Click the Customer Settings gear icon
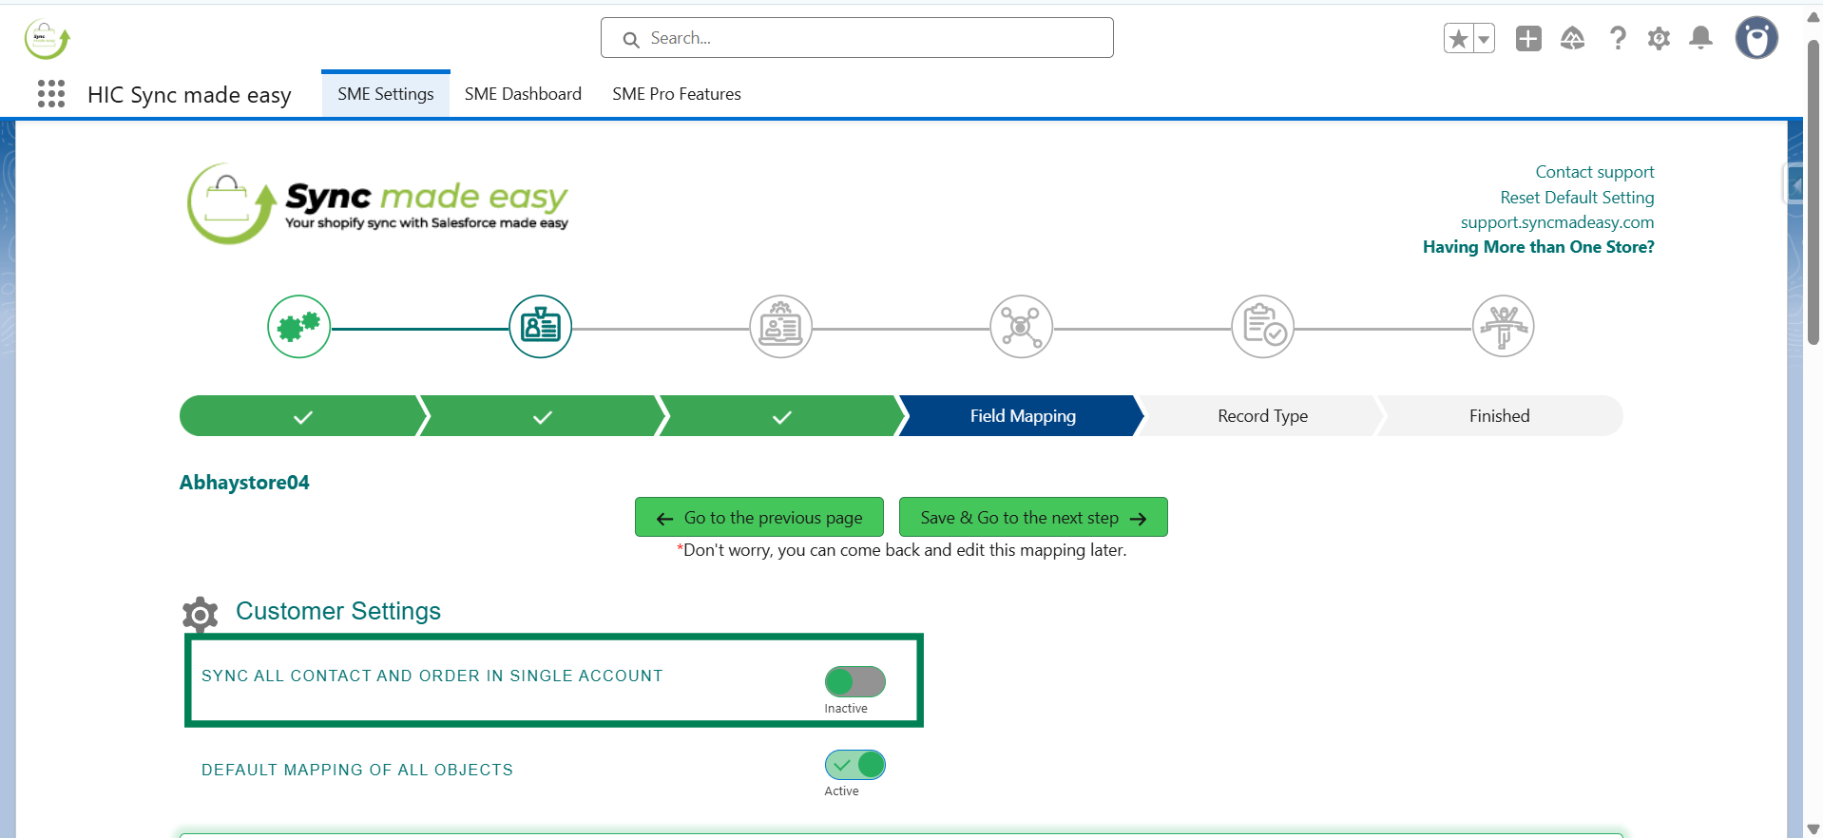1823x838 pixels. click(200, 615)
